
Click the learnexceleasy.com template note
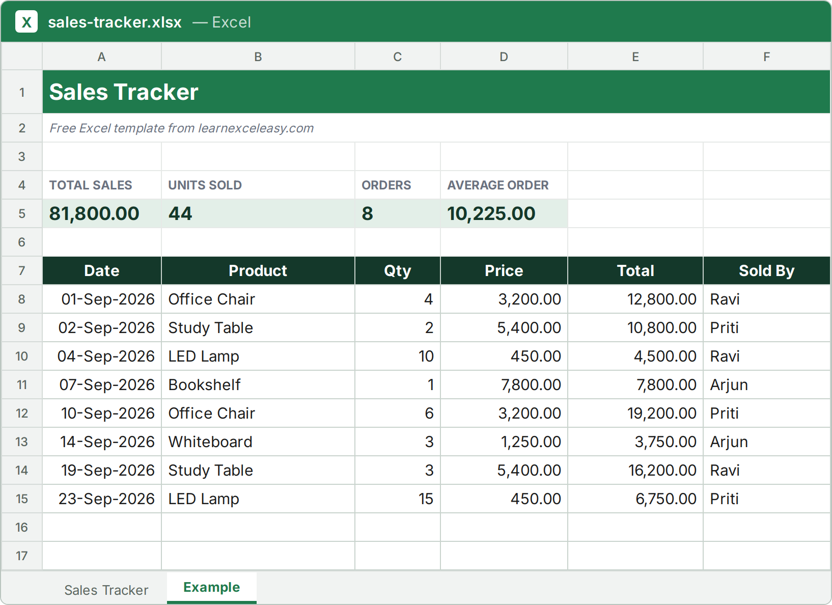(x=182, y=128)
